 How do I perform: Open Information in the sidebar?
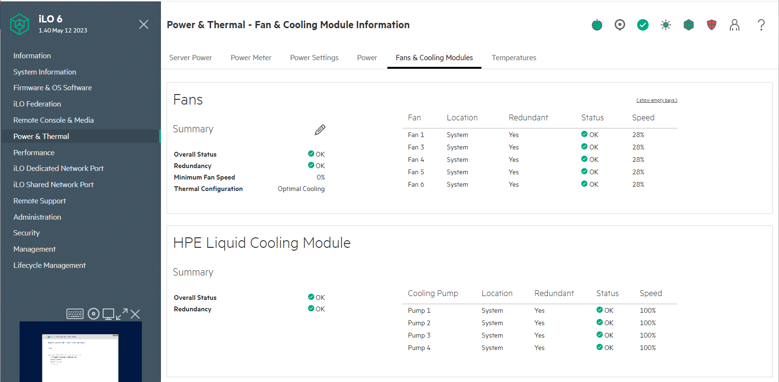click(32, 56)
